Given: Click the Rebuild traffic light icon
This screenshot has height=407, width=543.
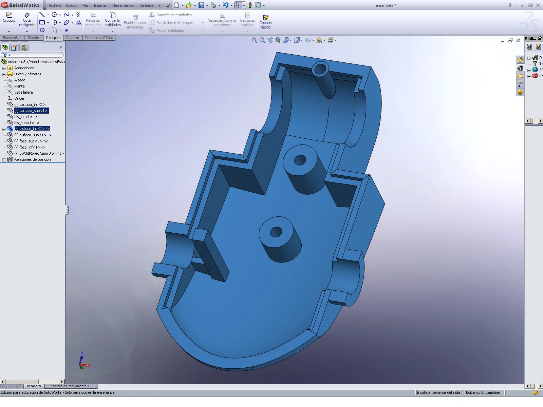Looking at the screenshot, I should (x=250, y=5).
